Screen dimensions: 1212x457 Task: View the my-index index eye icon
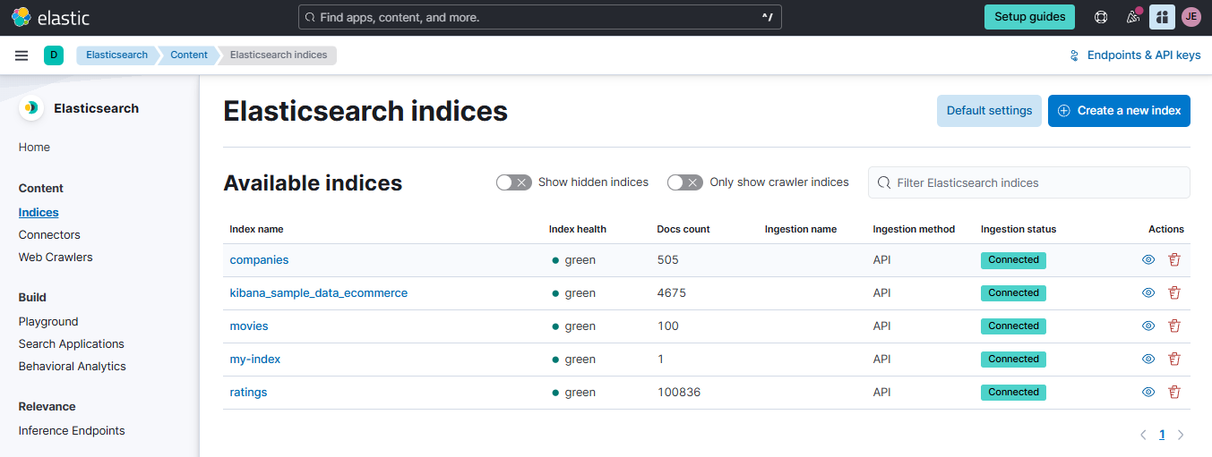1148,360
